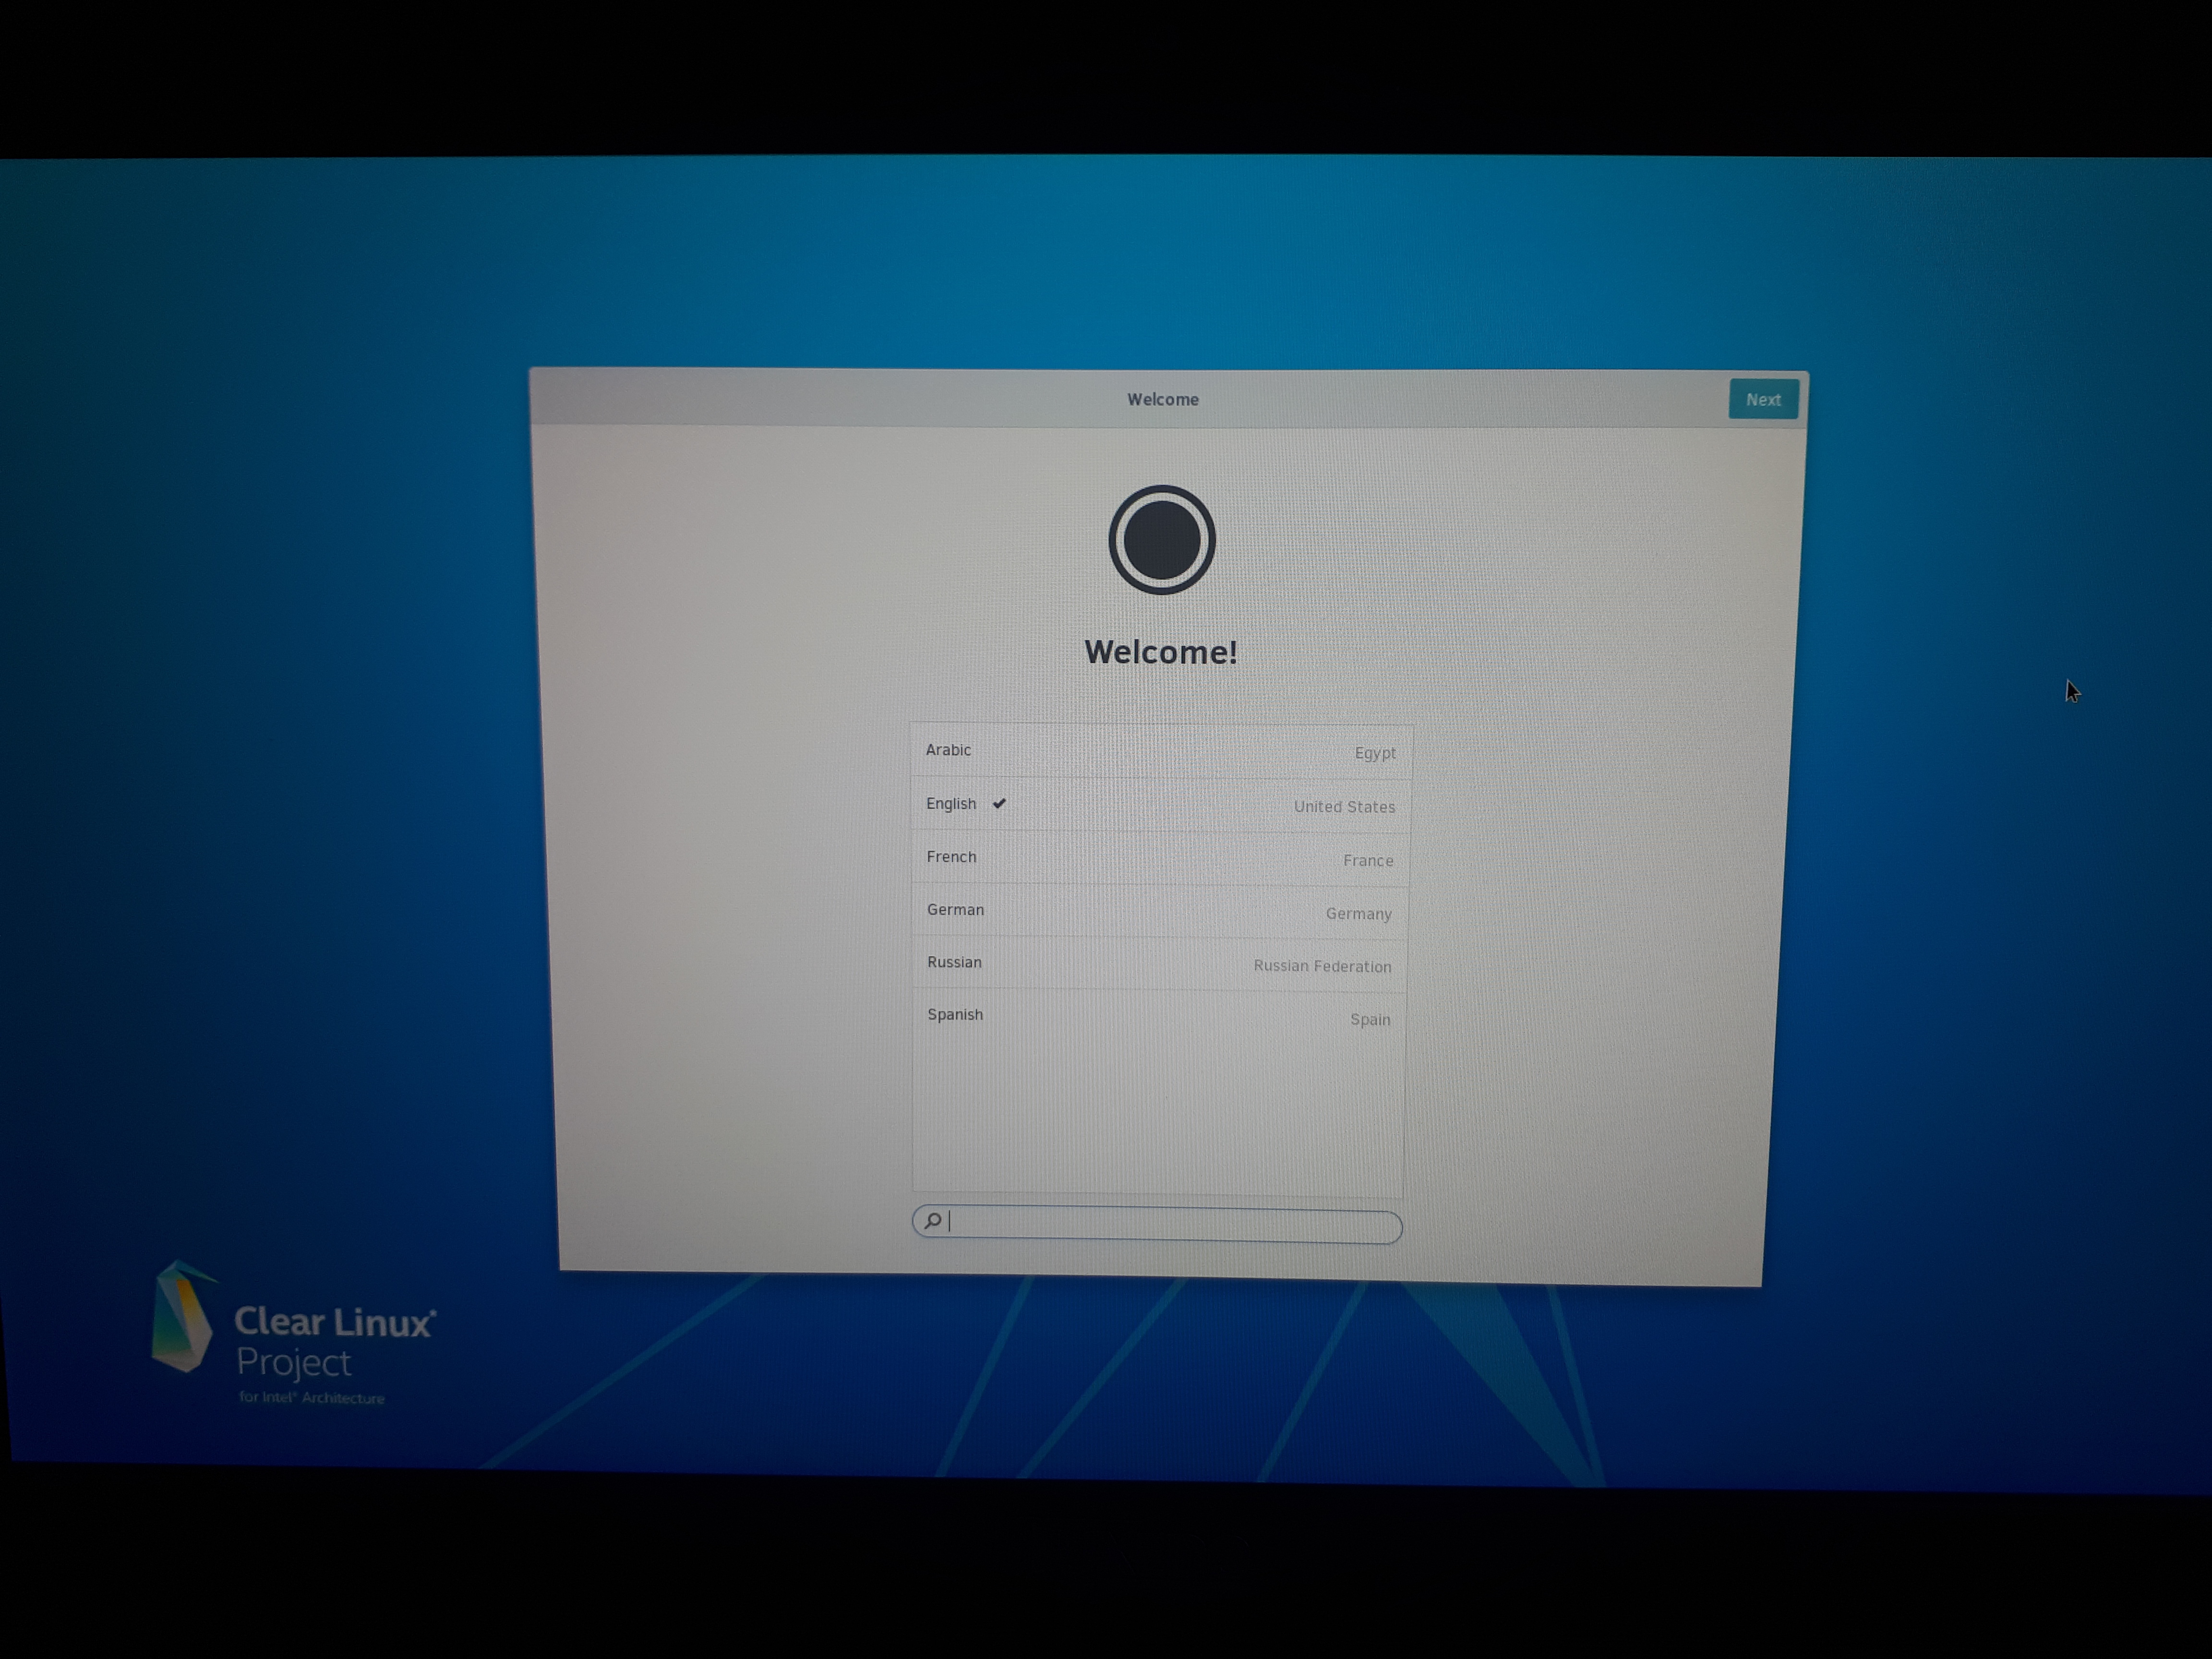Click the language search input field
The width and height of the screenshot is (2212, 1659).
[x=1157, y=1224]
